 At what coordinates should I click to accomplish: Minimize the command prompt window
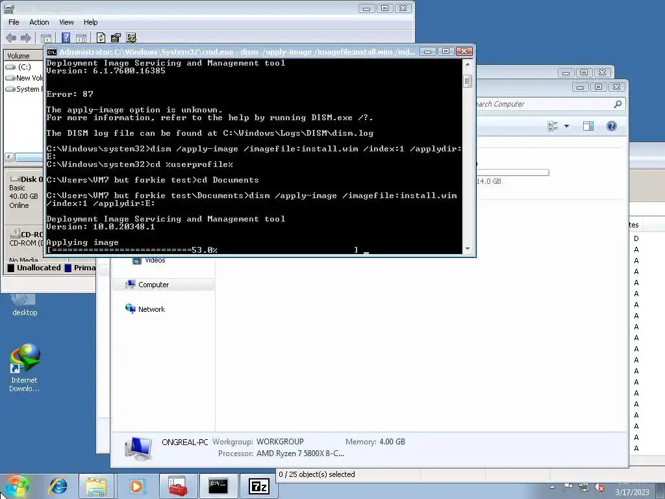pyautogui.click(x=428, y=51)
